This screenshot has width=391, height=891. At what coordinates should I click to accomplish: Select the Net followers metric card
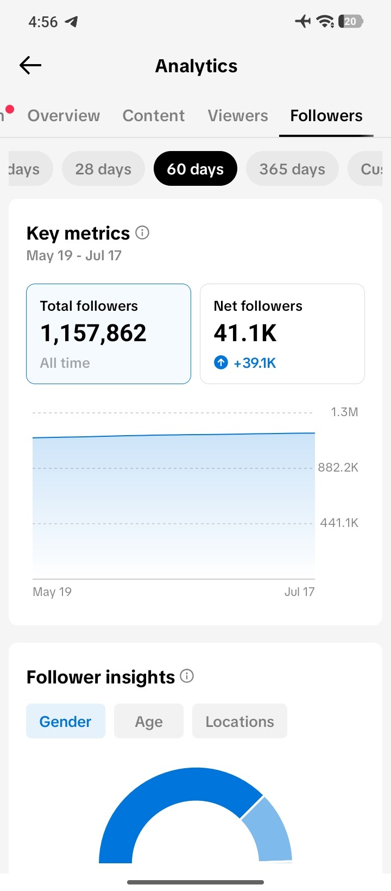[x=282, y=334]
